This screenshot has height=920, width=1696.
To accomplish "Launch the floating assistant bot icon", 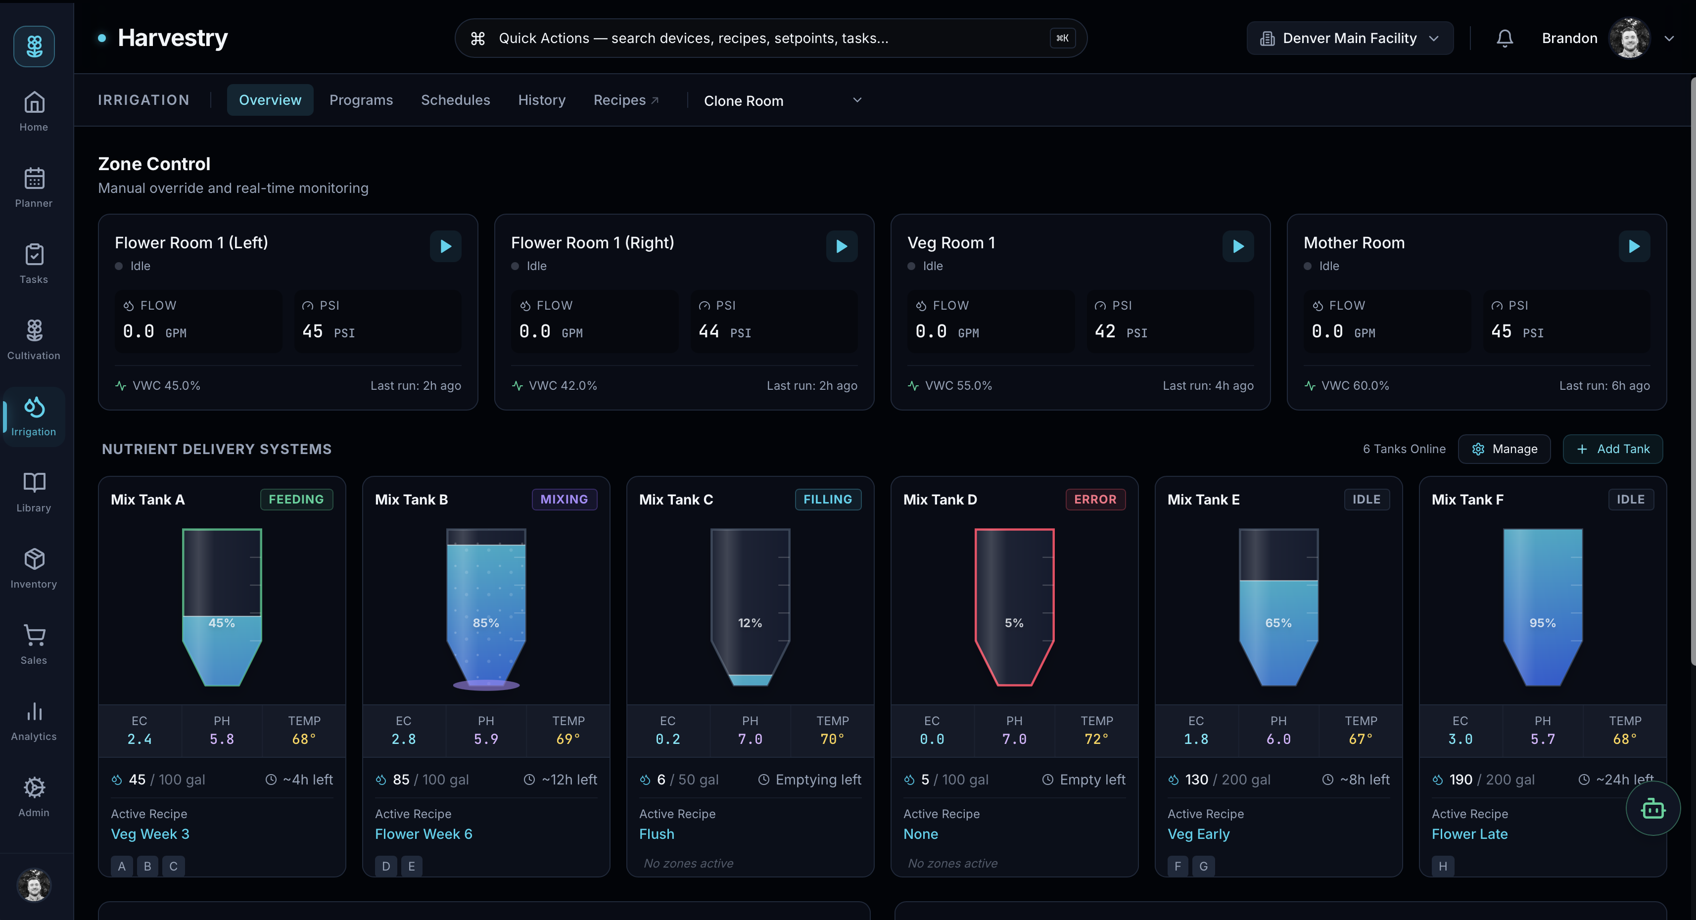I will [1652, 808].
